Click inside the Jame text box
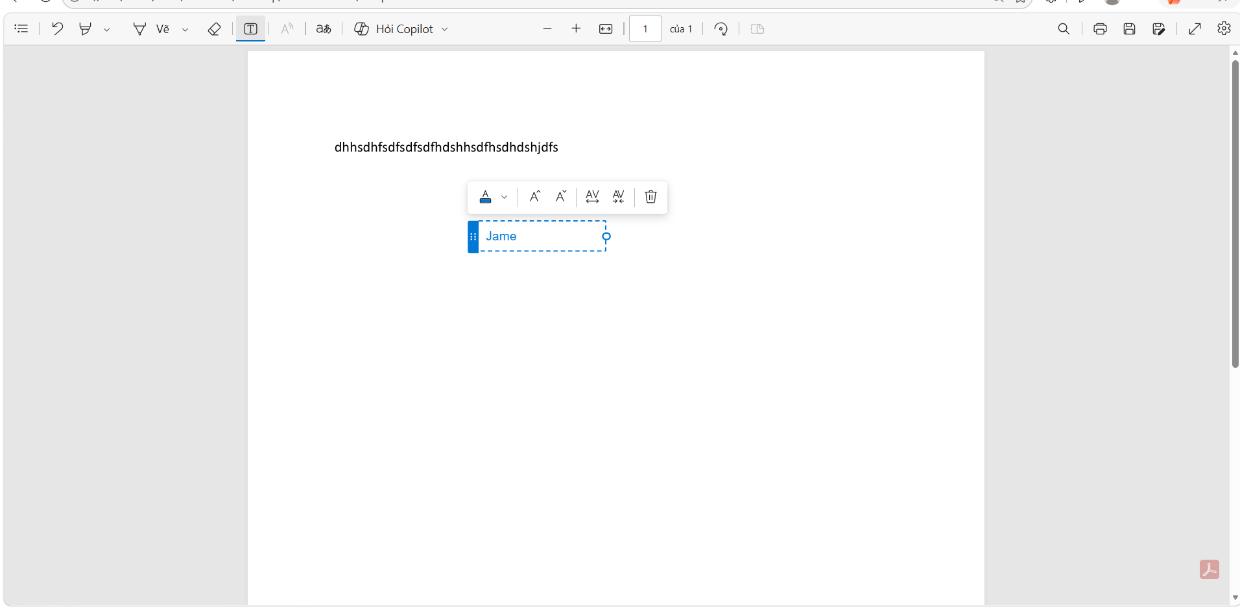This screenshot has width=1240, height=607. (x=542, y=236)
